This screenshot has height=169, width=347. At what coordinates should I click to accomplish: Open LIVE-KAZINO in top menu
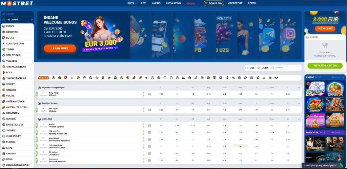point(173,3)
